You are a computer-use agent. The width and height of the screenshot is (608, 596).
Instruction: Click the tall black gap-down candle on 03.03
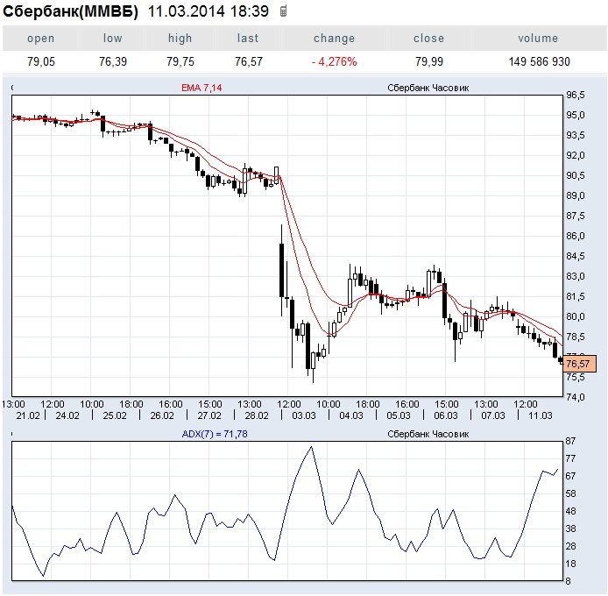coord(281,270)
